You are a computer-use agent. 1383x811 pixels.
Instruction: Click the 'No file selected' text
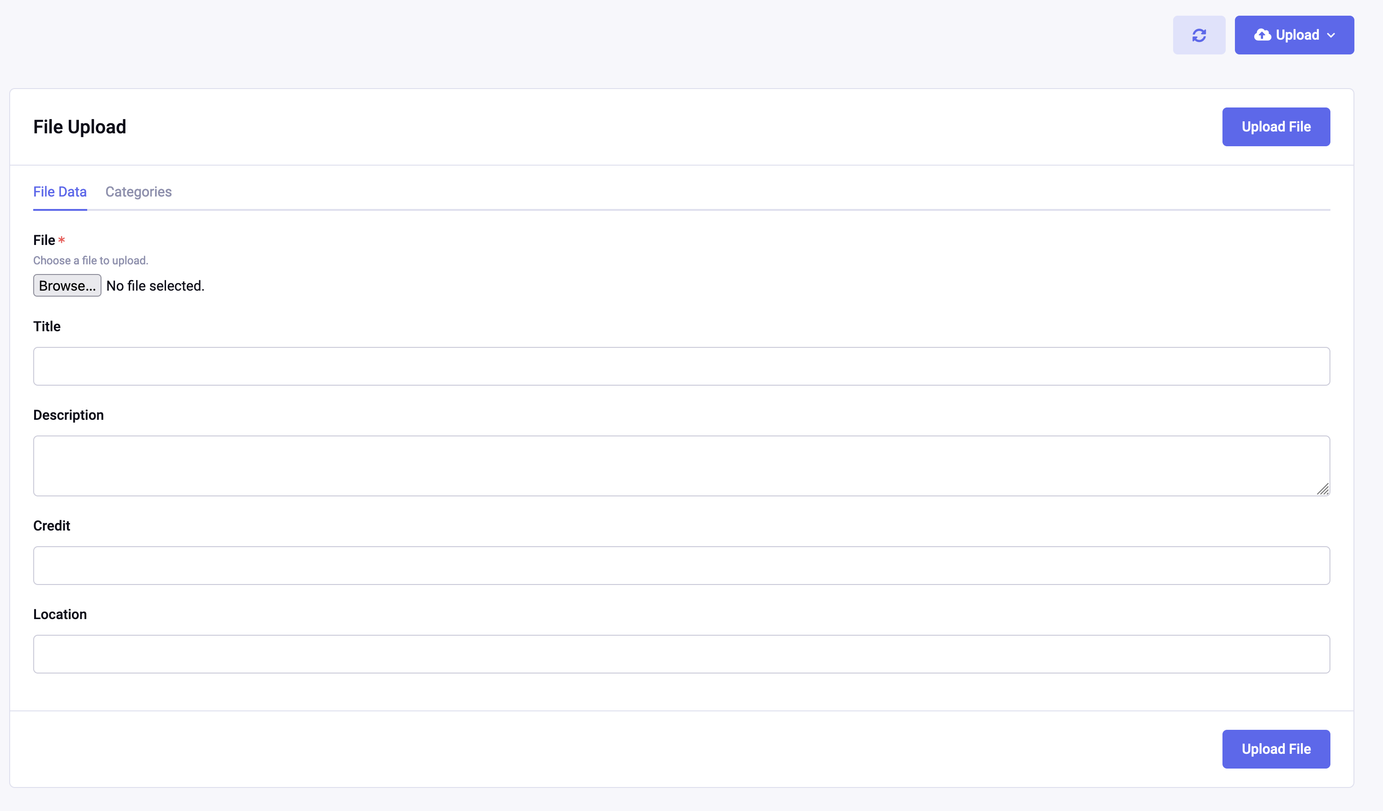tap(155, 286)
